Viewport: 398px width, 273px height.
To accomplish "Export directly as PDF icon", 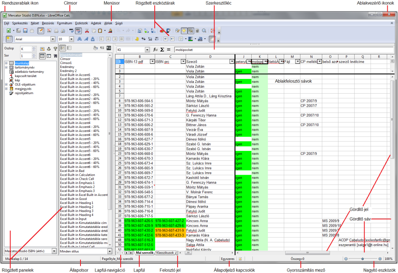I will [49, 31].
